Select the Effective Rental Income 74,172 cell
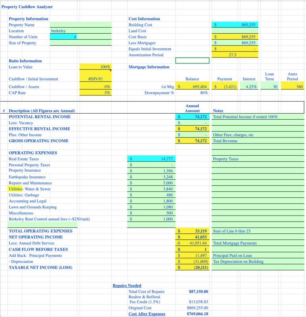Screen dimensions: 306x317 (x=192, y=129)
